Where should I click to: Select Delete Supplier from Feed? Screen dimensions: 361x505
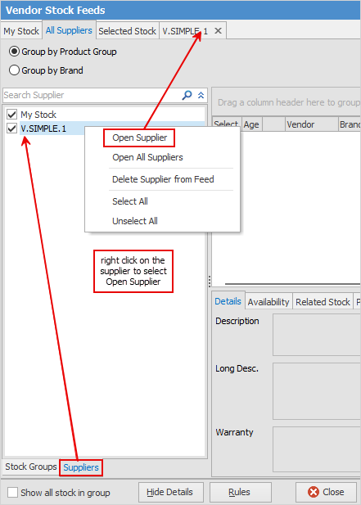coord(163,179)
